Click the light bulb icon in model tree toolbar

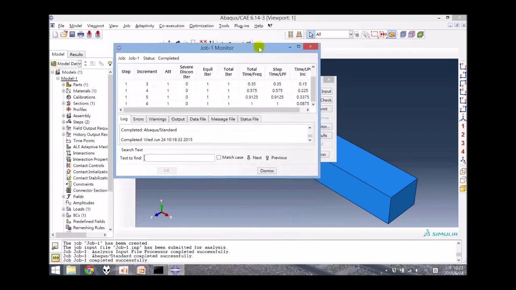(110, 64)
